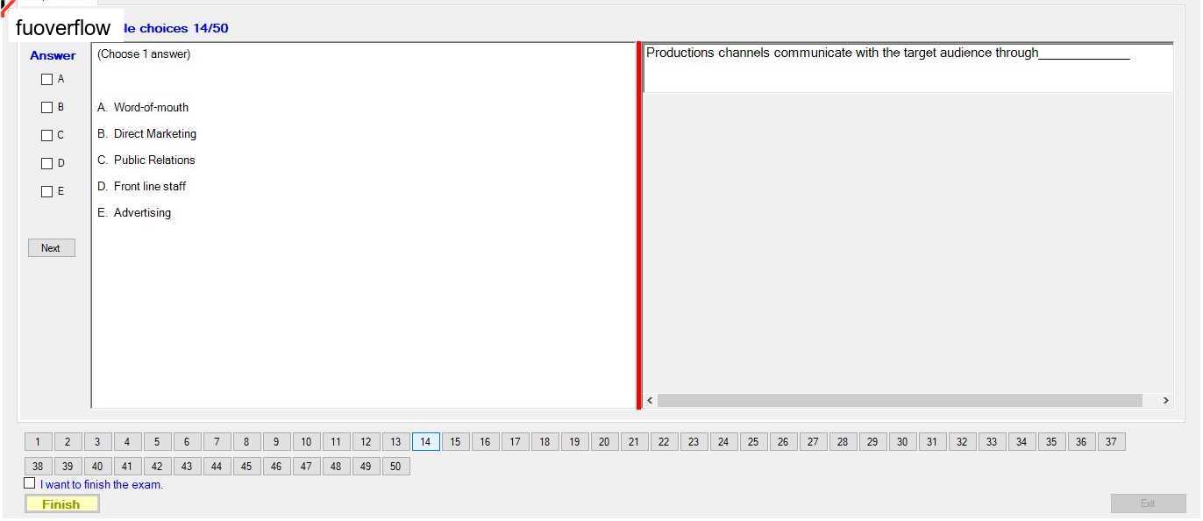Go to question 21
1203x521 pixels.
[634, 442]
